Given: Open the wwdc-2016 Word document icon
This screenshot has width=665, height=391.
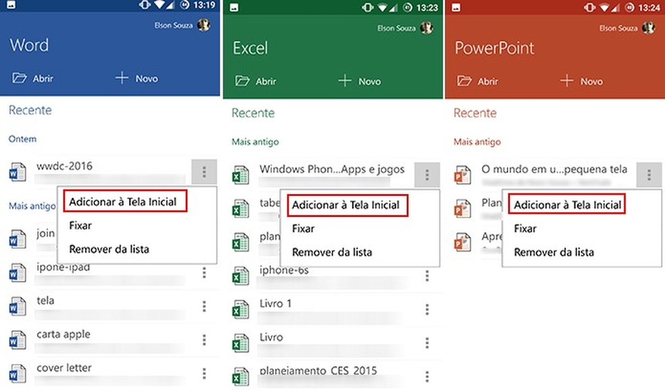Looking at the screenshot, I should click(x=17, y=172).
